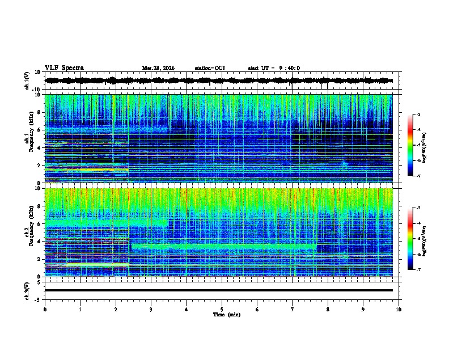Screen dimensions: 449x347
Task: Click the "8" kHz tick on ch.1 frequency axis
Action: click(x=40, y=112)
